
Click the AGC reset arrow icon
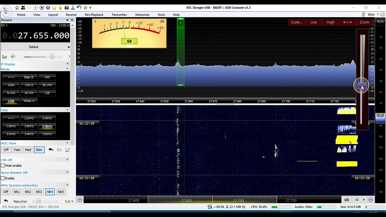pos(51,150)
